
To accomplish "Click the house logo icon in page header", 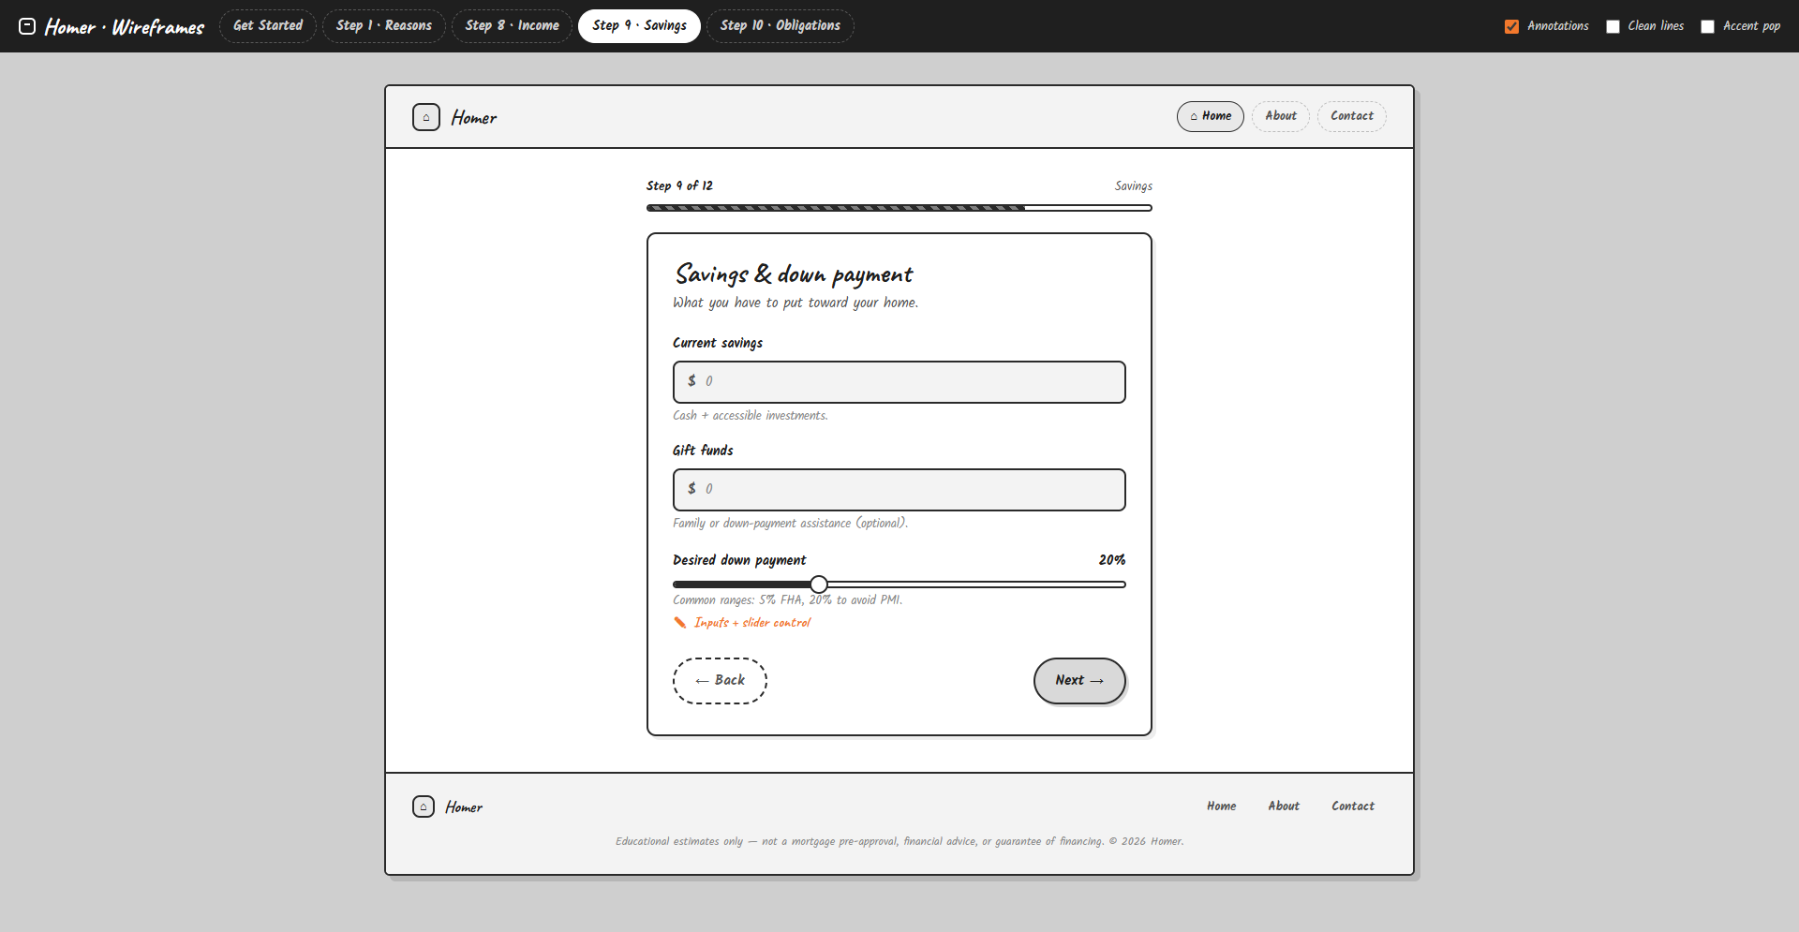I will (426, 117).
